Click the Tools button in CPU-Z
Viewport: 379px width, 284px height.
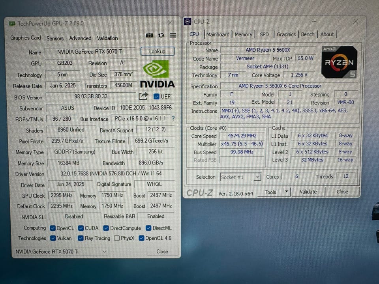tap(270, 192)
